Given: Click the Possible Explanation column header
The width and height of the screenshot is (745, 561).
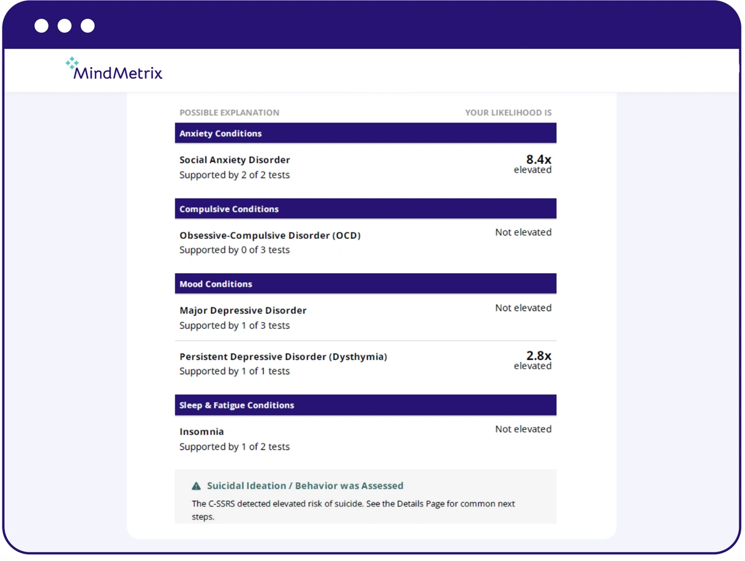Looking at the screenshot, I should point(229,113).
